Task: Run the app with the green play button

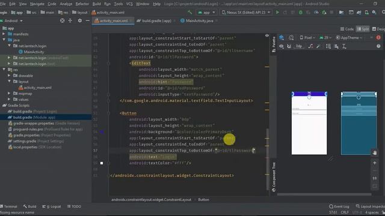Action: coord(277,12)
